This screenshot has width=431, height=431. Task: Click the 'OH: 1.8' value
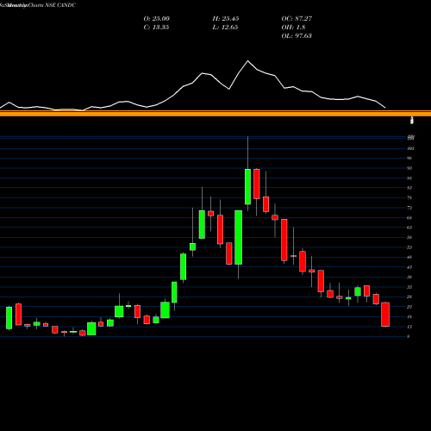pos(293,28)
